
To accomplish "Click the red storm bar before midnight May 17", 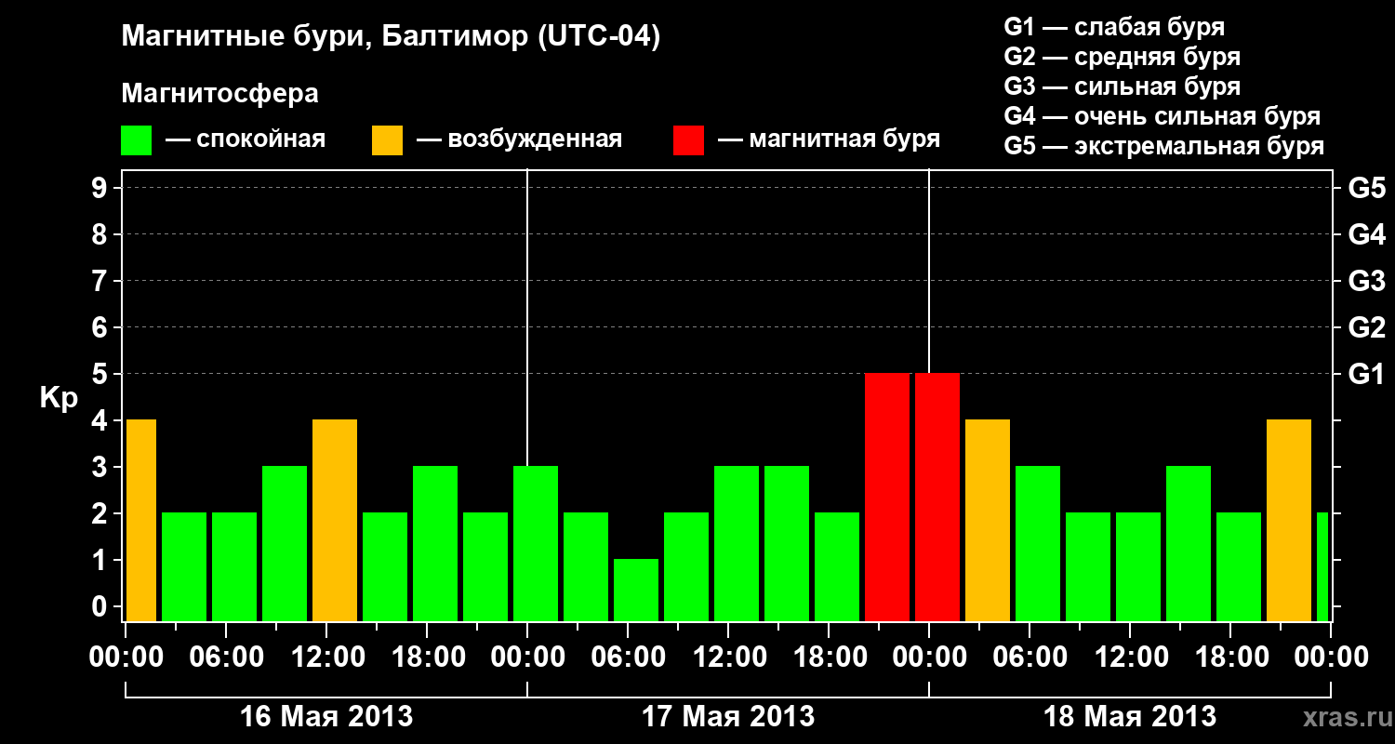I will coord(887,497).
